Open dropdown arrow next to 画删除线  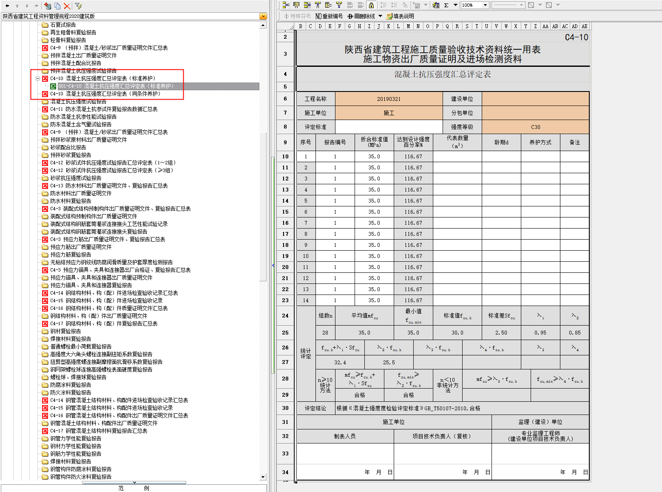tap(380, 16)
